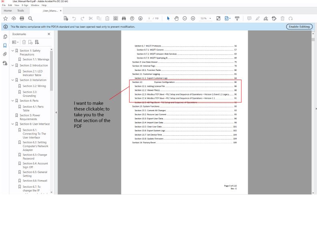The image size is (317, 245).
Task: Add bookmark to favorites star icon
Action: point(6,18)
